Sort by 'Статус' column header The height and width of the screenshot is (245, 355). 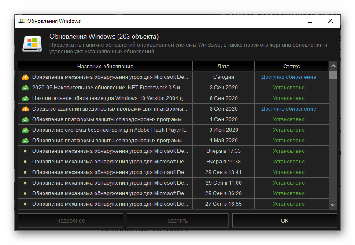coord(292,67)
